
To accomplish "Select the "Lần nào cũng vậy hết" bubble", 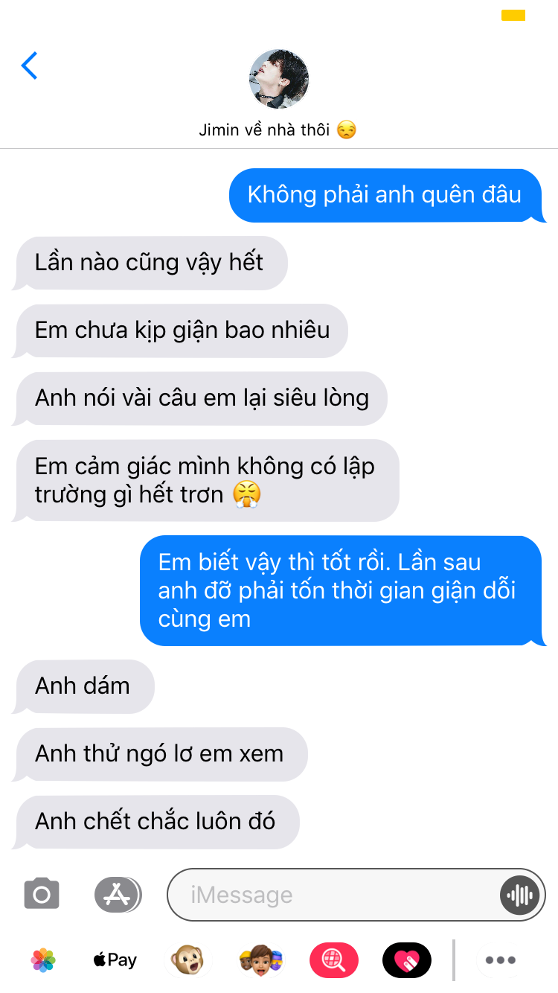I will pos(150,263).
